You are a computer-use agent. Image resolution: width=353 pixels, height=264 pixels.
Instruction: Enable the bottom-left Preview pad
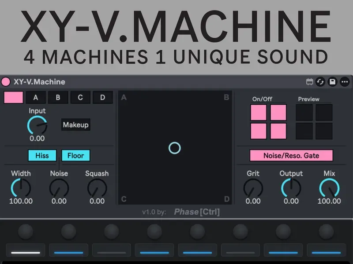tap(304, 131)
